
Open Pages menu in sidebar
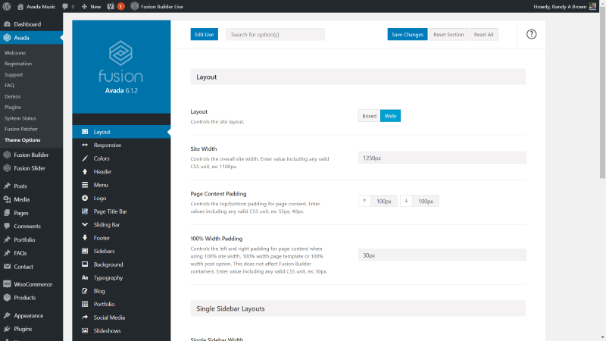click(x=21, y=213)
